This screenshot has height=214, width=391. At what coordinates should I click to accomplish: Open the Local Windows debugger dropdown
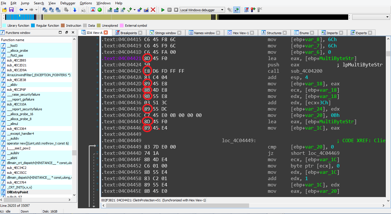[222, 10]
